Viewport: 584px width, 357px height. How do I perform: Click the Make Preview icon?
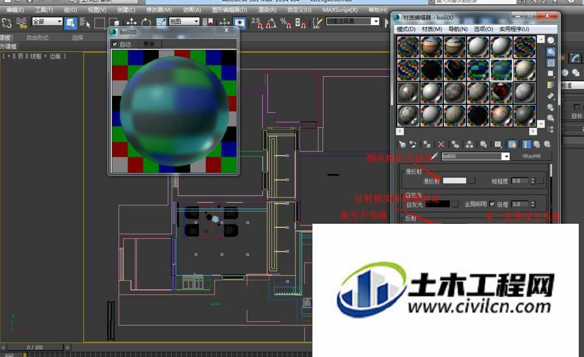click(551, 96)
